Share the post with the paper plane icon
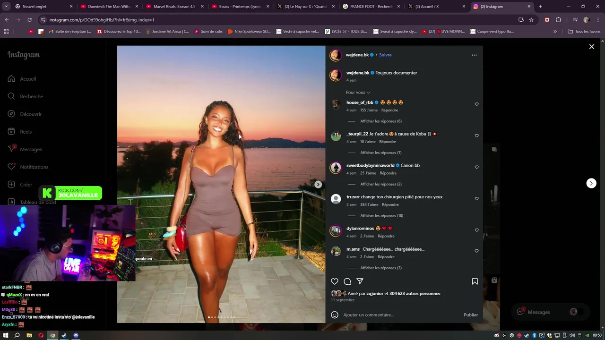This screenshot has height=340, width=605. point(360,281)
